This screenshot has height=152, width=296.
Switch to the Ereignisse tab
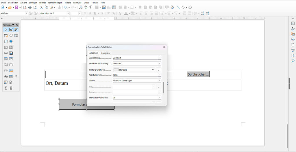[x=106, y=53]
